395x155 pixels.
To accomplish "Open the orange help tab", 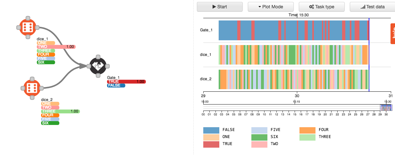I will click(x=392, y=34).
